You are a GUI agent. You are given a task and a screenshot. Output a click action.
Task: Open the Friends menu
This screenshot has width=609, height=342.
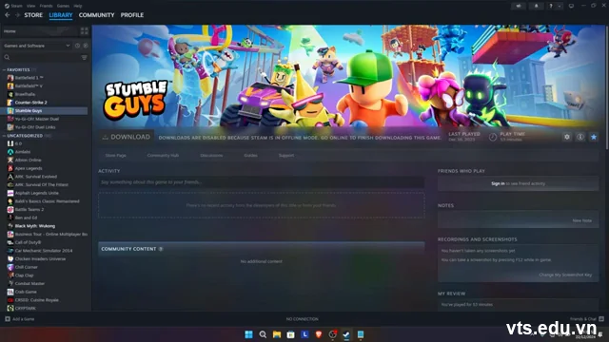[47, 6]
